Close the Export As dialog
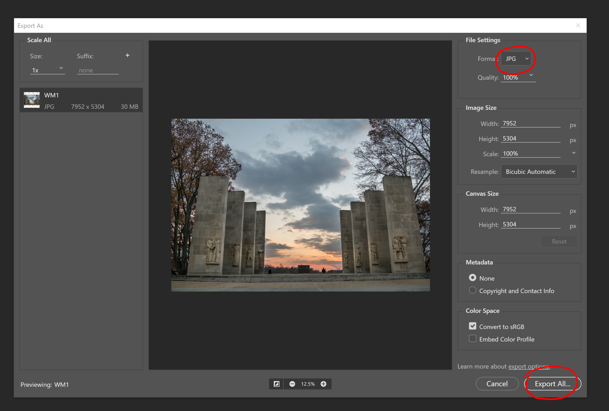Screen dimensions: 609x411 click(x=578, y=25)
